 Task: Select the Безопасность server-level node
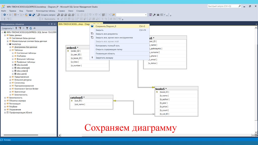click(x=16, y=98)
